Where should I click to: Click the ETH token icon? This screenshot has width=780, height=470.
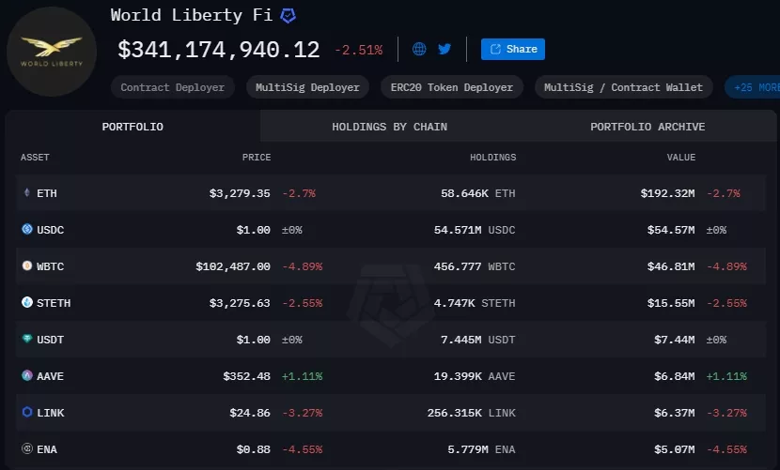pos(27,192)
